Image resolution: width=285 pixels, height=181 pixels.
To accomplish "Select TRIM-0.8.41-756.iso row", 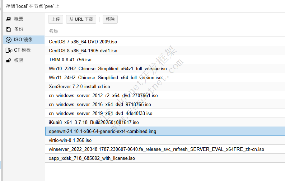I will pyautogui.click(x=165, y=59).
